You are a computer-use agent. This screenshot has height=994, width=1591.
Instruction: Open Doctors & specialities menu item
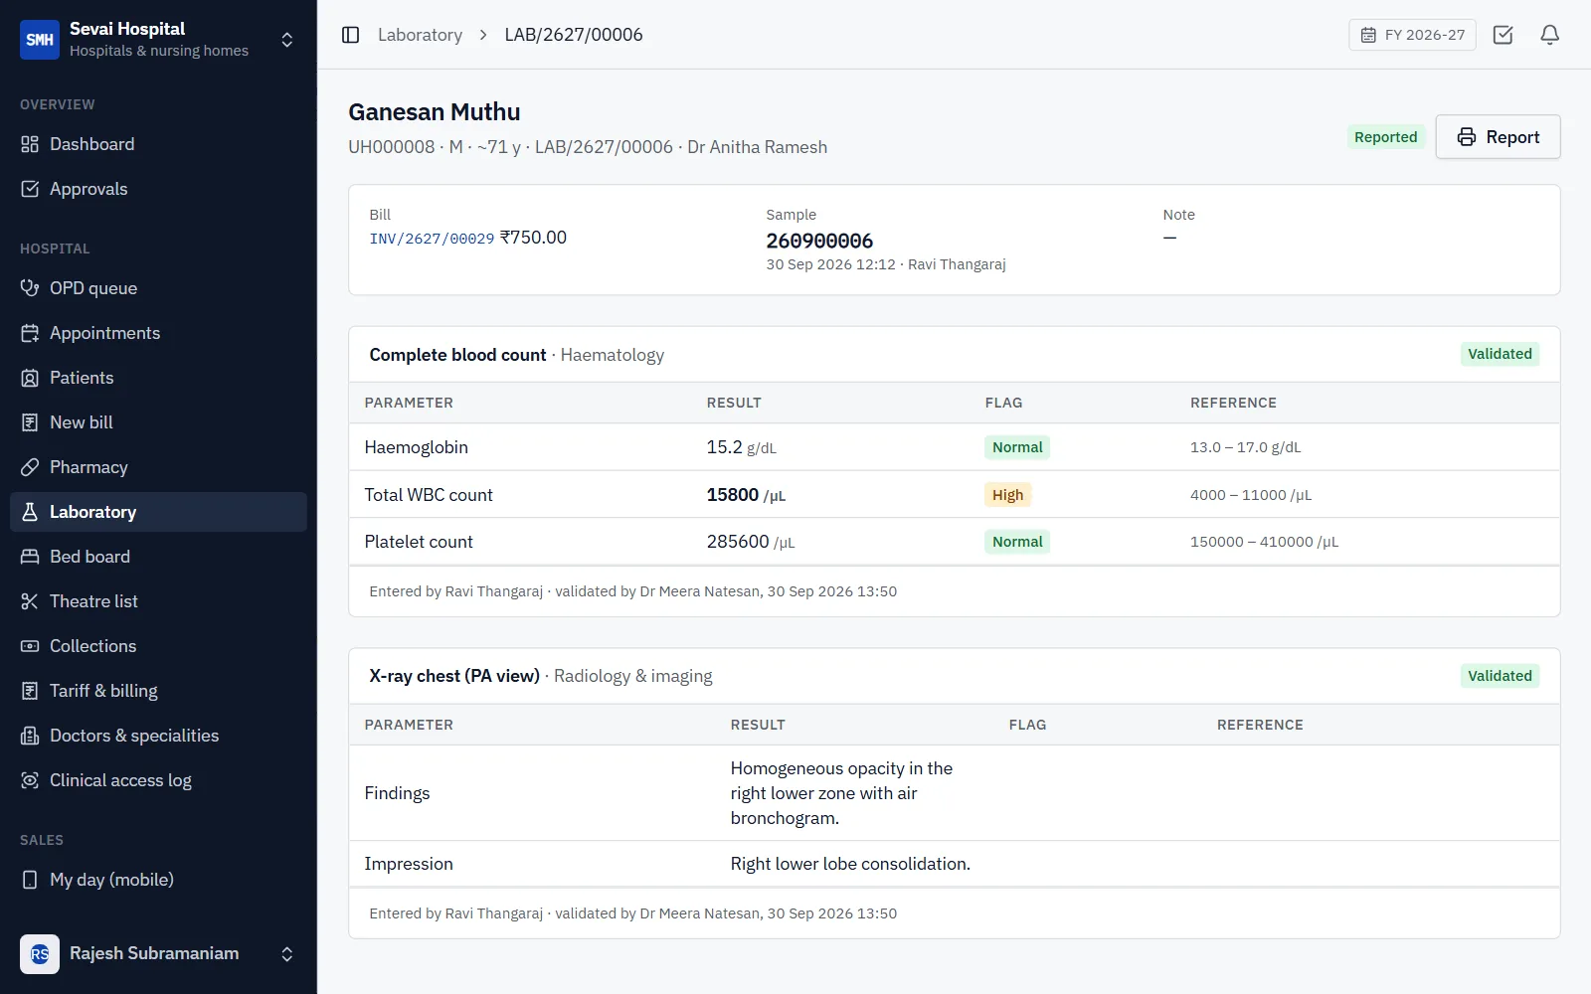pos(158,736)
